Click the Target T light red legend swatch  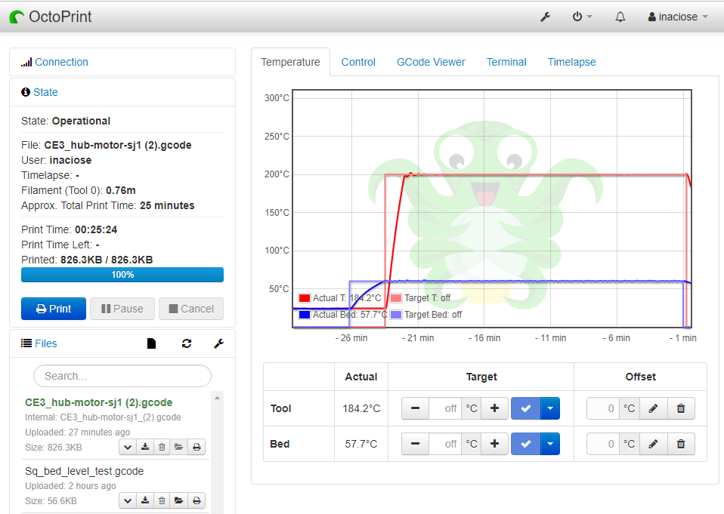[x=396, y=298]
